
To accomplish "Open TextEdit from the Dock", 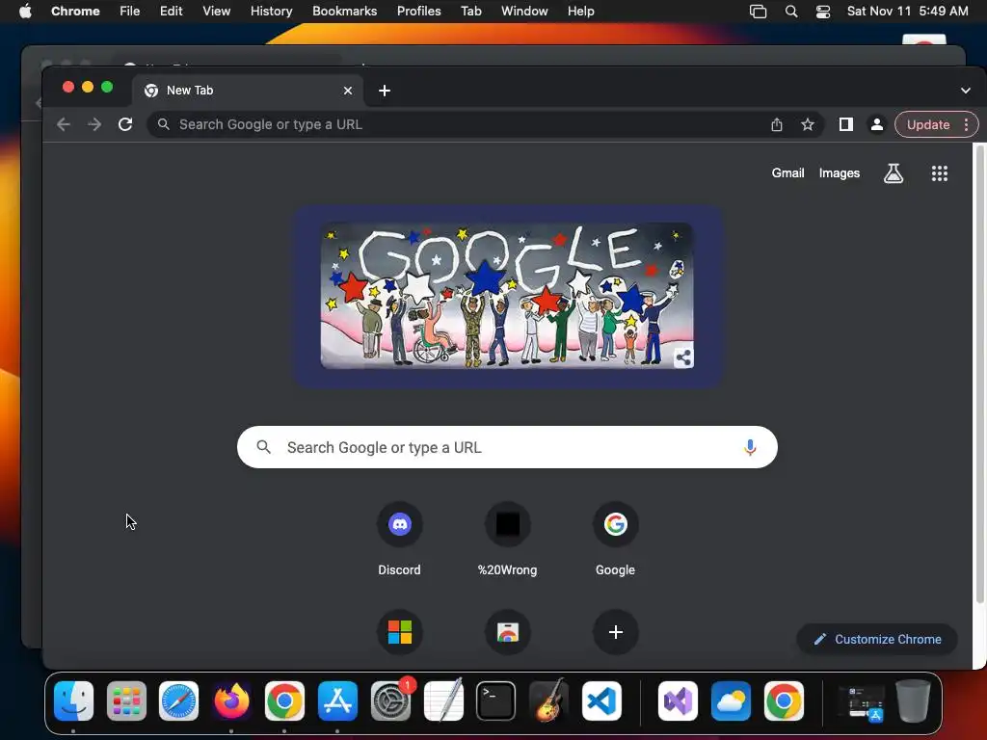I will point(443,700).
